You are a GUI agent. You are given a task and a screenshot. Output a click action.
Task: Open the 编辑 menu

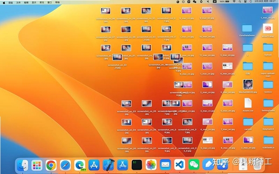26,2
